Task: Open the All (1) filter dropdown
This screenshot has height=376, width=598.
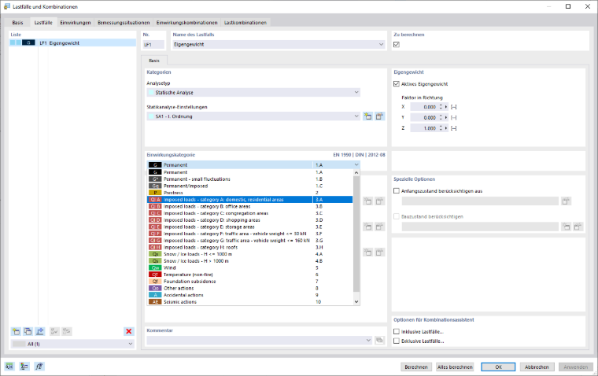Action: pos(130,344)
